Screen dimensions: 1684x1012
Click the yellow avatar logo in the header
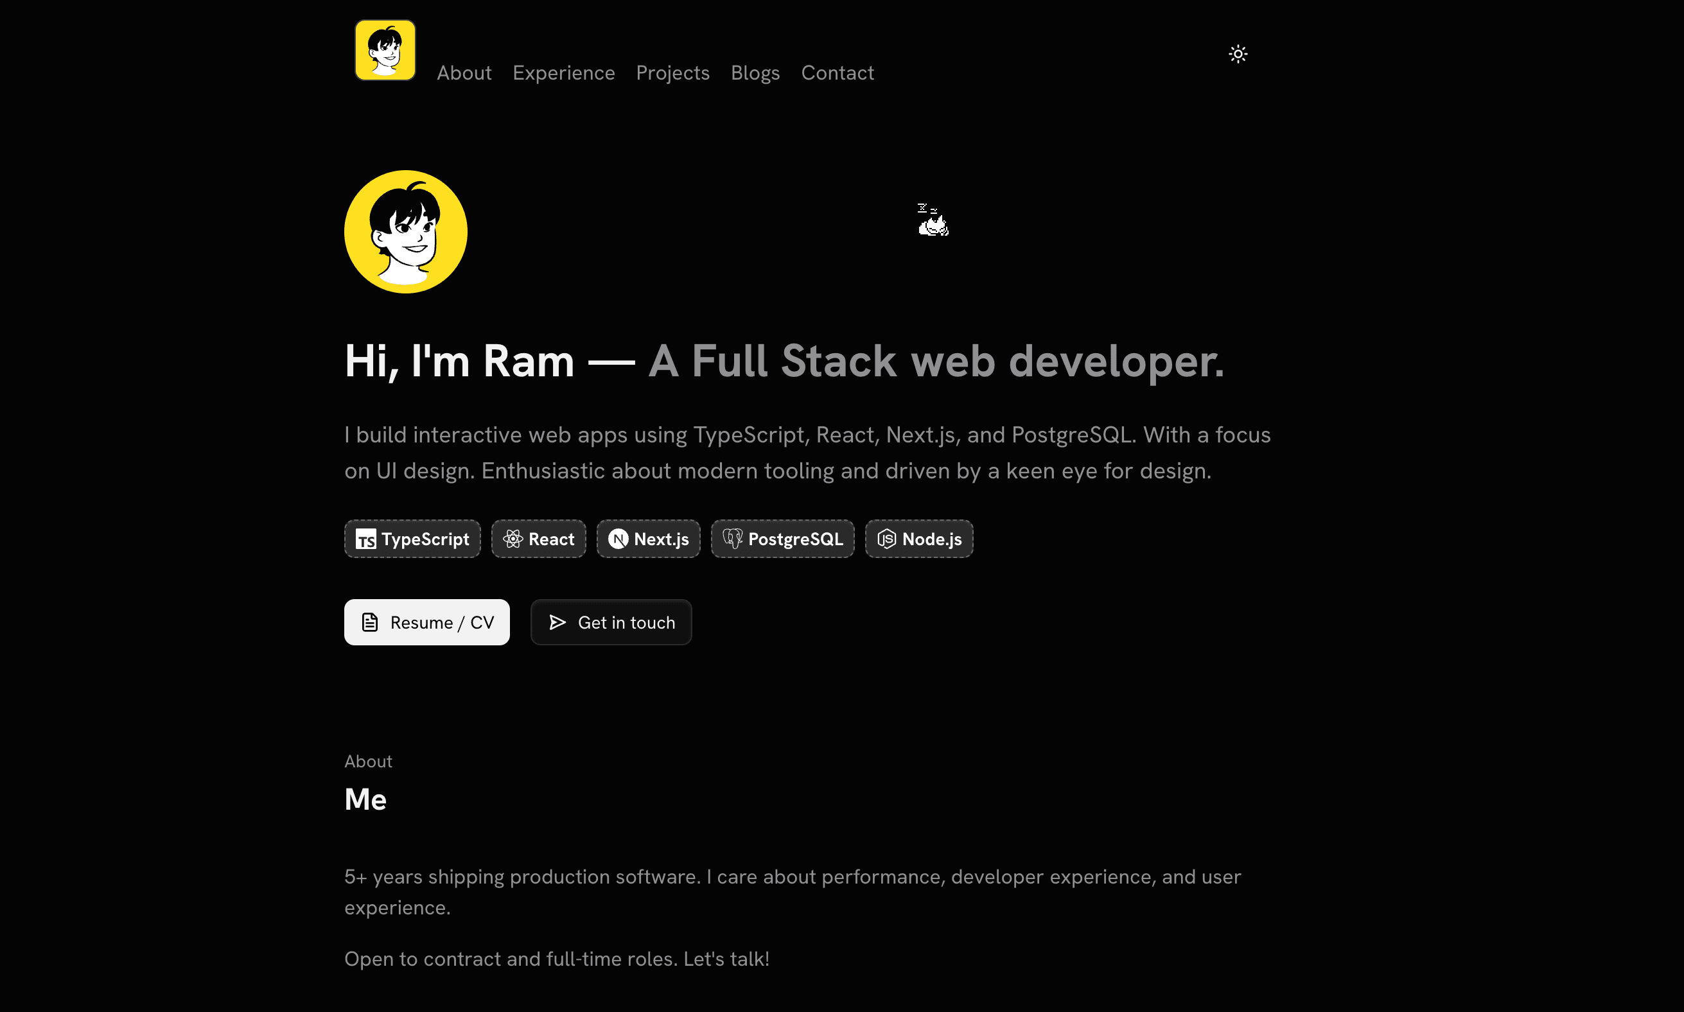click(385, 49)
